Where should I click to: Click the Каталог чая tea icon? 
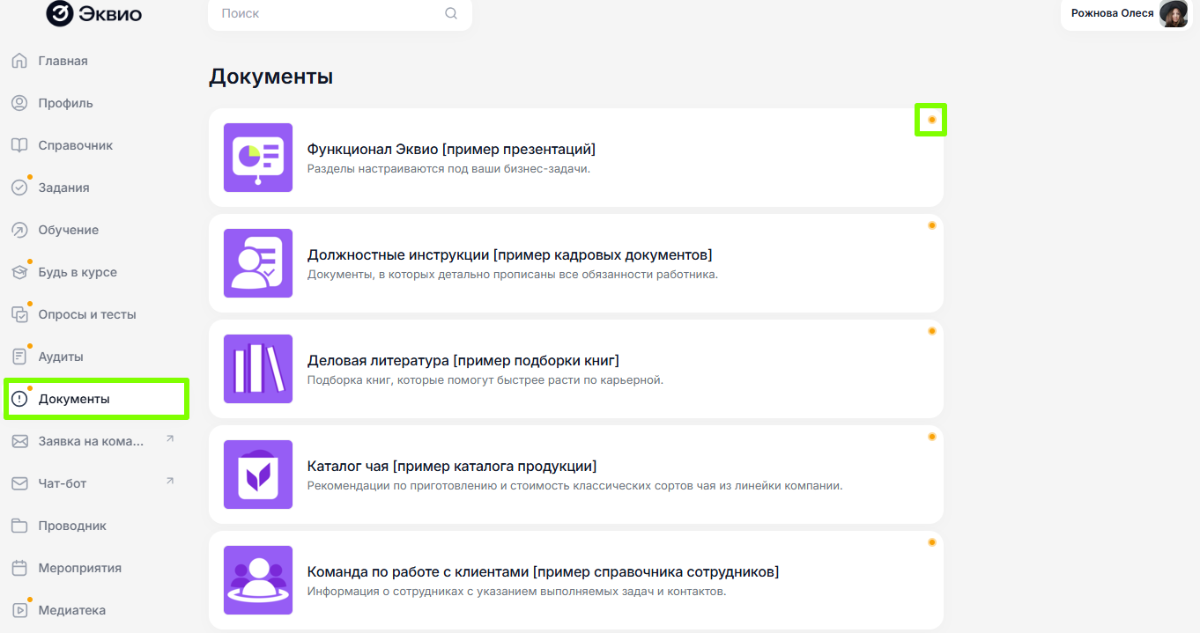tap(258, 475)
